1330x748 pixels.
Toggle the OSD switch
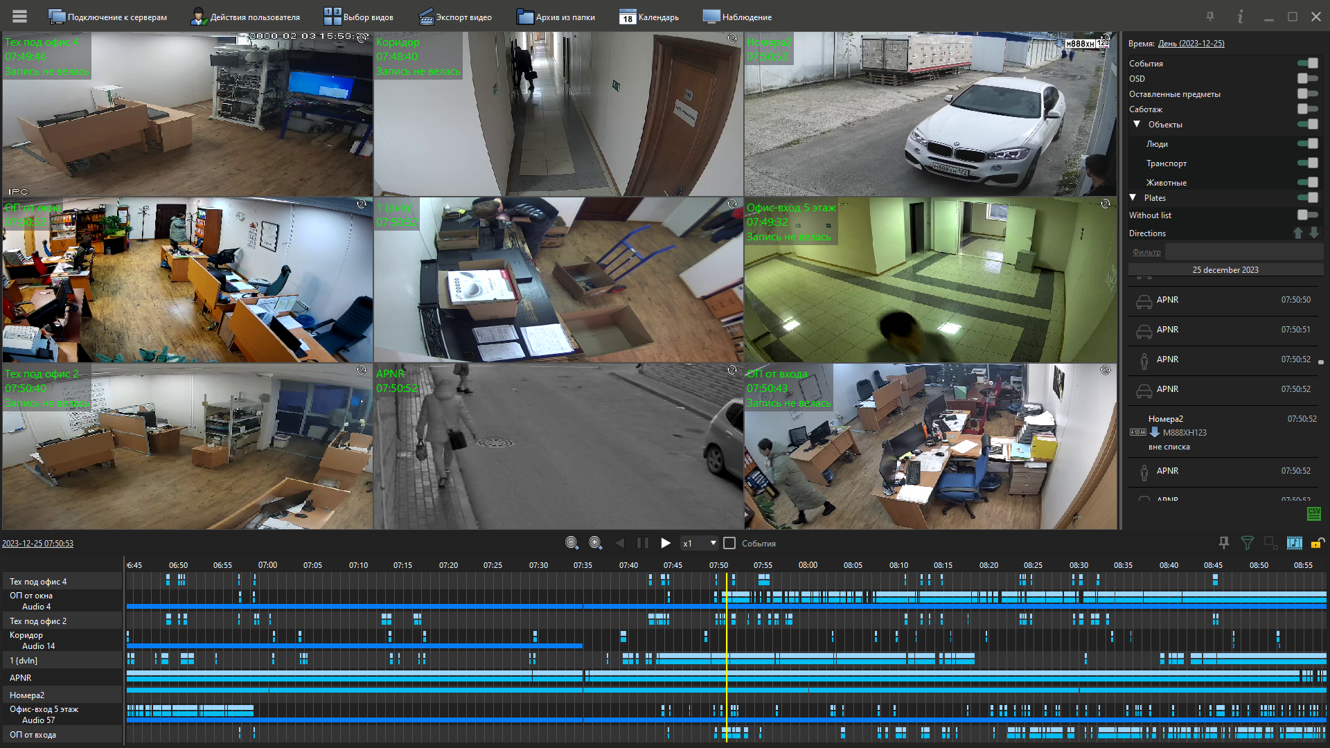pyautogui.click(x=1307, y=78)
